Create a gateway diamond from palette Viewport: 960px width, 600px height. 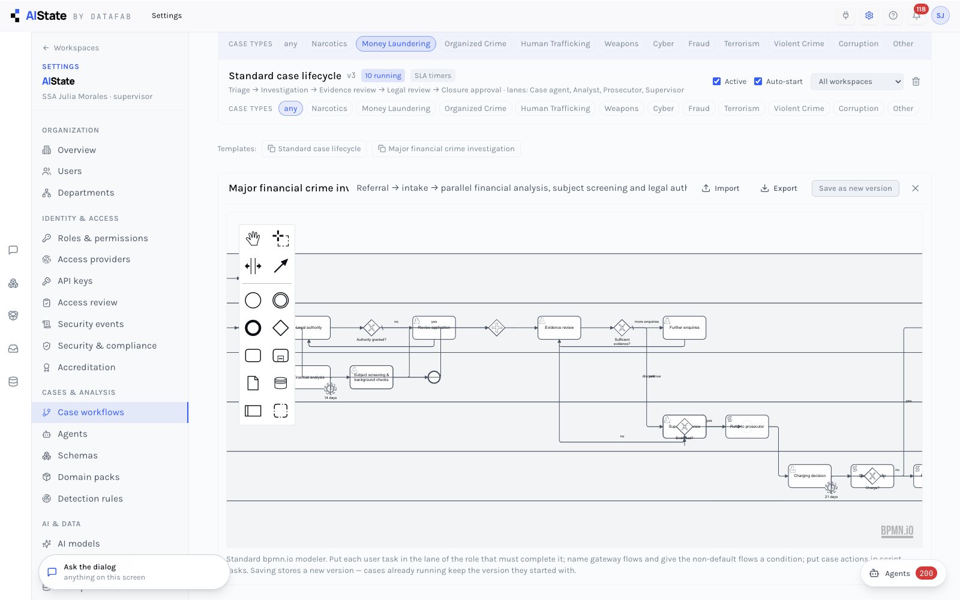pos(281,328)
